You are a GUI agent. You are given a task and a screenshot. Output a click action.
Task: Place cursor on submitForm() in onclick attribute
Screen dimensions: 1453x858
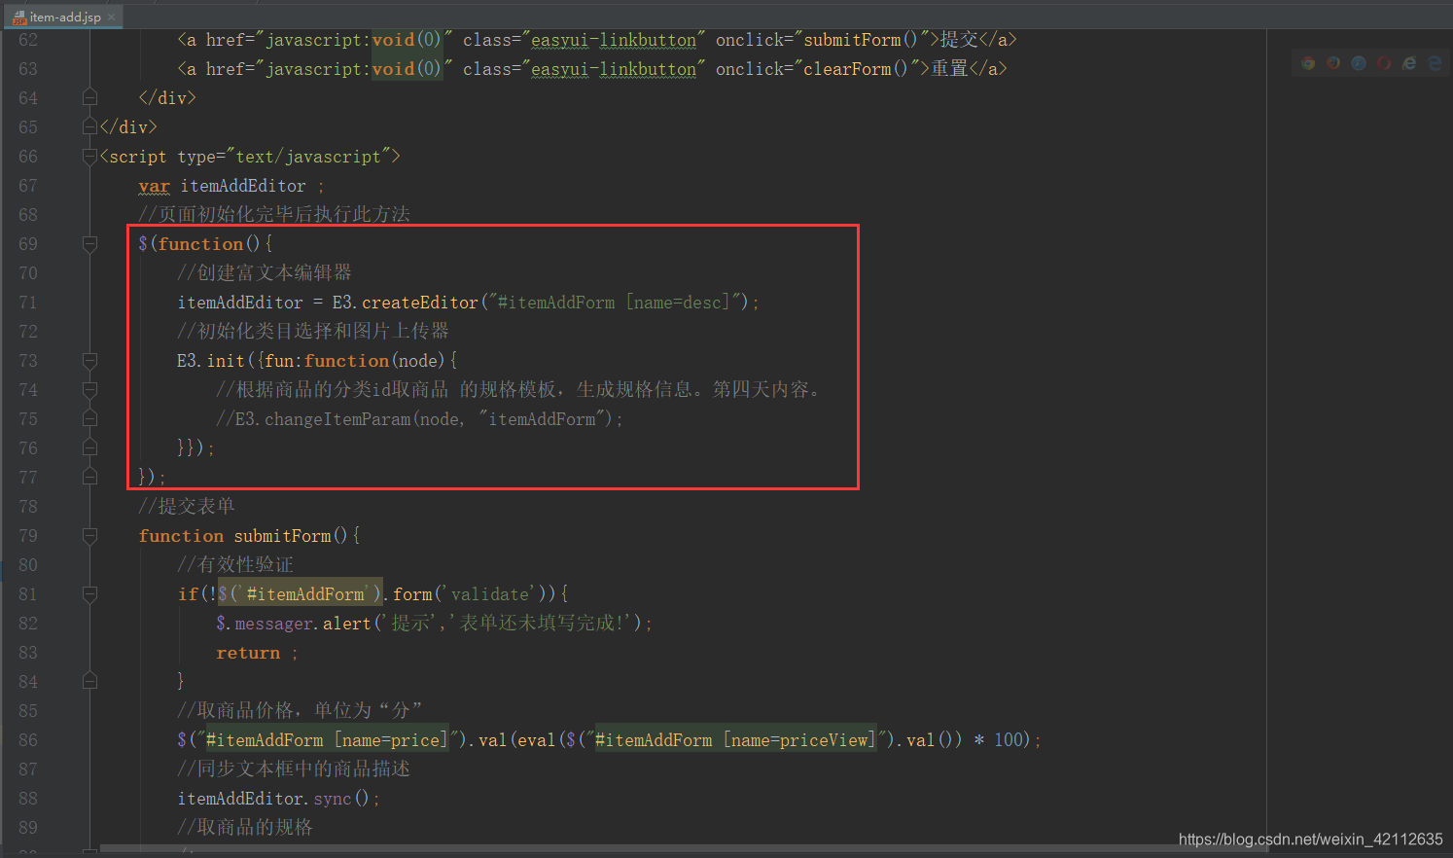(861, 40)
